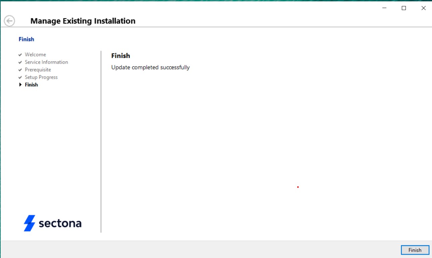Screen dimensions: 432x258
Task: Select the Welcome step in the sidebar
Action: pyautogui.click(x=35, y=54)
